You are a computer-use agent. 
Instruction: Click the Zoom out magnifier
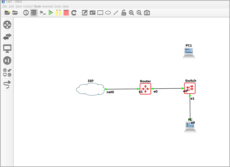pyautogui.click(x=139, y=13)
